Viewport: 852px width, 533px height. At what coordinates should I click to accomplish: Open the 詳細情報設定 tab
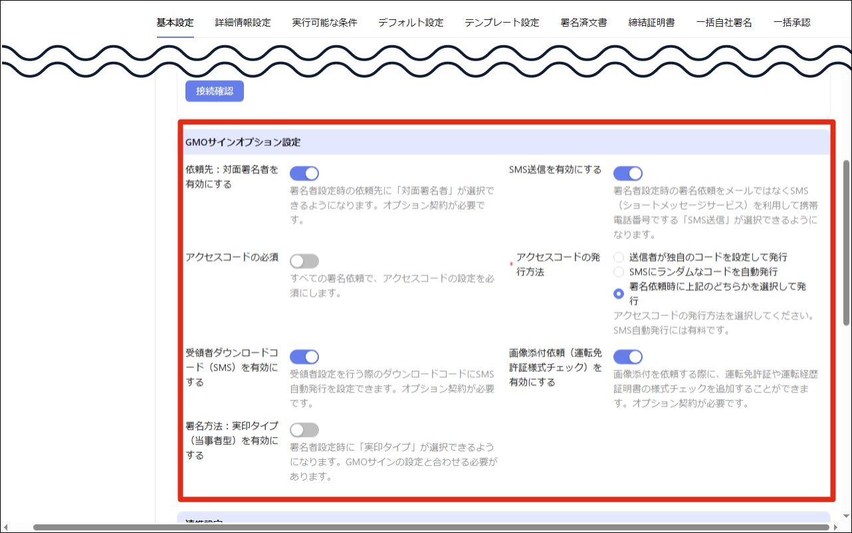click(x=243, y=23)
